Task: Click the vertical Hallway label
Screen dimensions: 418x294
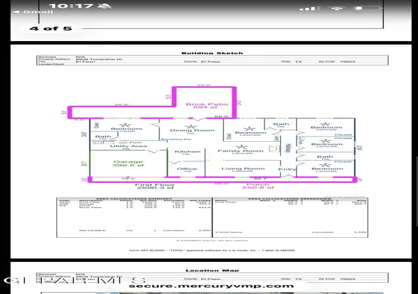Action: tap(288, 148)
